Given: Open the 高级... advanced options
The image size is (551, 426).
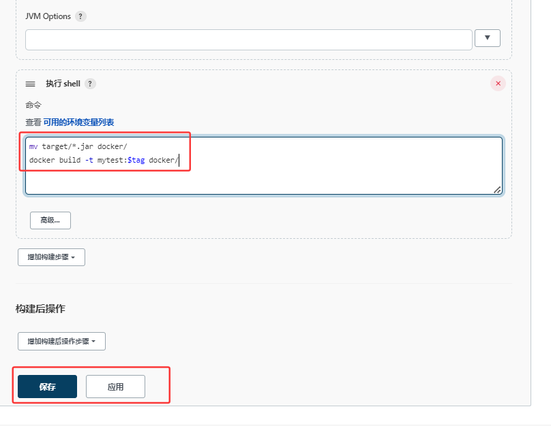Looking at the screenshot, I should 50,220.
